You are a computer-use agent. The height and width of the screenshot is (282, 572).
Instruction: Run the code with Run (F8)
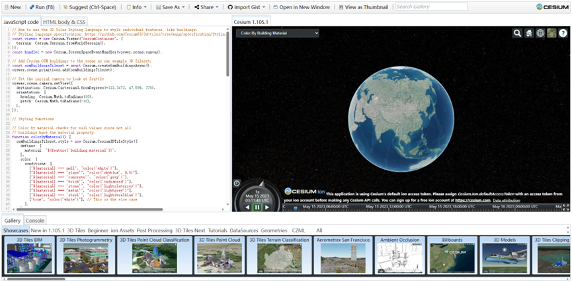pos(42,7)
